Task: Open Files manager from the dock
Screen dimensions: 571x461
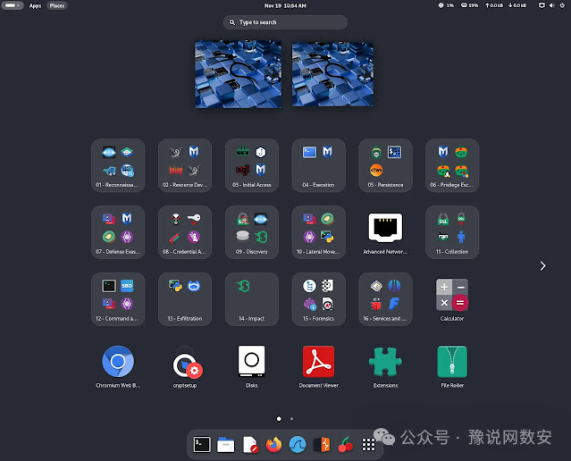Action: coord(226,445)
